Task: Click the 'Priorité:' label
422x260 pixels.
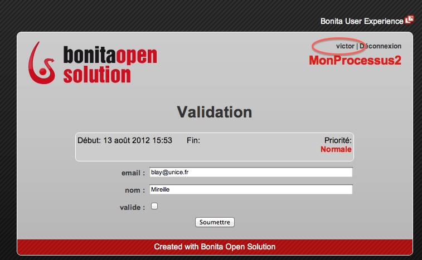Action: pos(338,140)
